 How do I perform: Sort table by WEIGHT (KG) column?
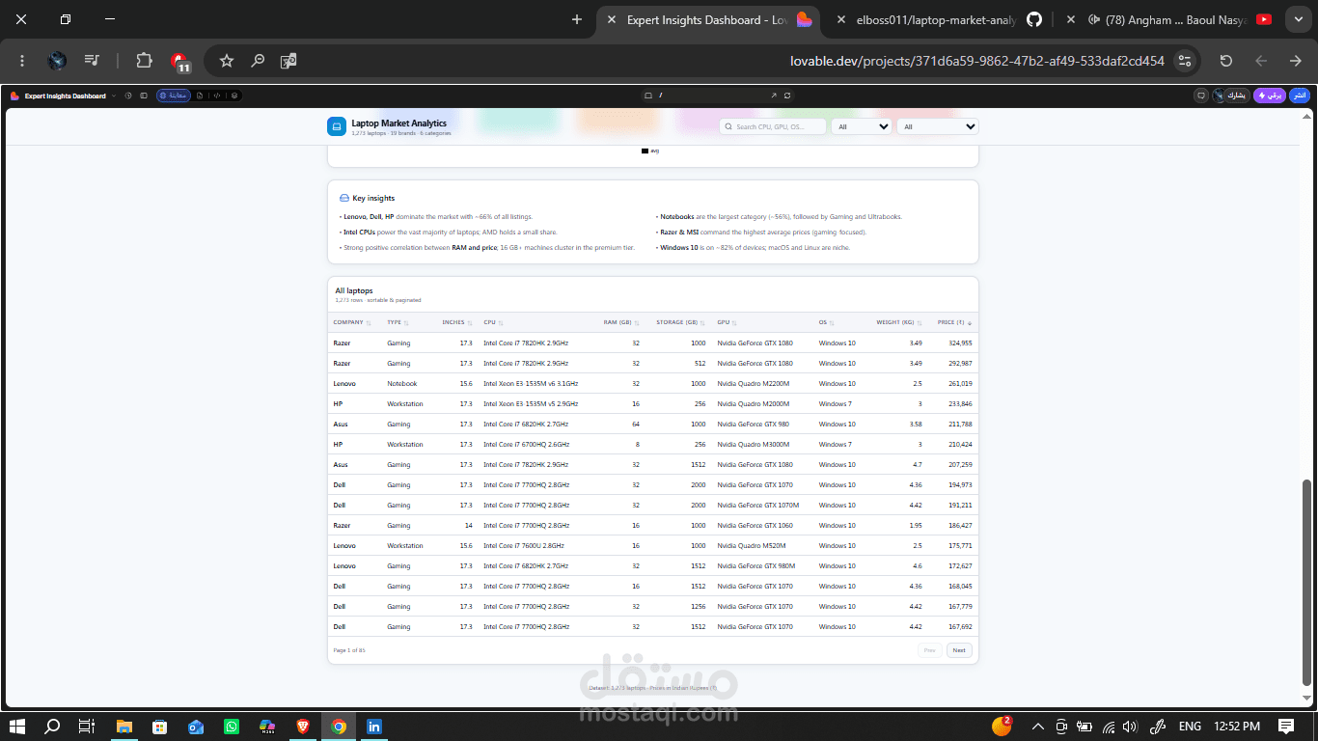click(x=898, y=322)
